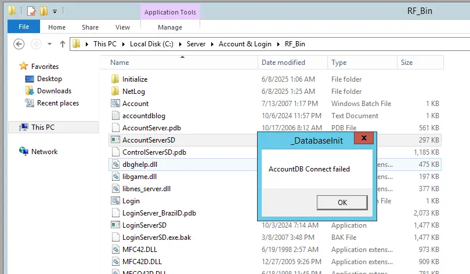The image size is (470, 274).
Task: Click the address bar folder icon
Action: pos(77,43)
